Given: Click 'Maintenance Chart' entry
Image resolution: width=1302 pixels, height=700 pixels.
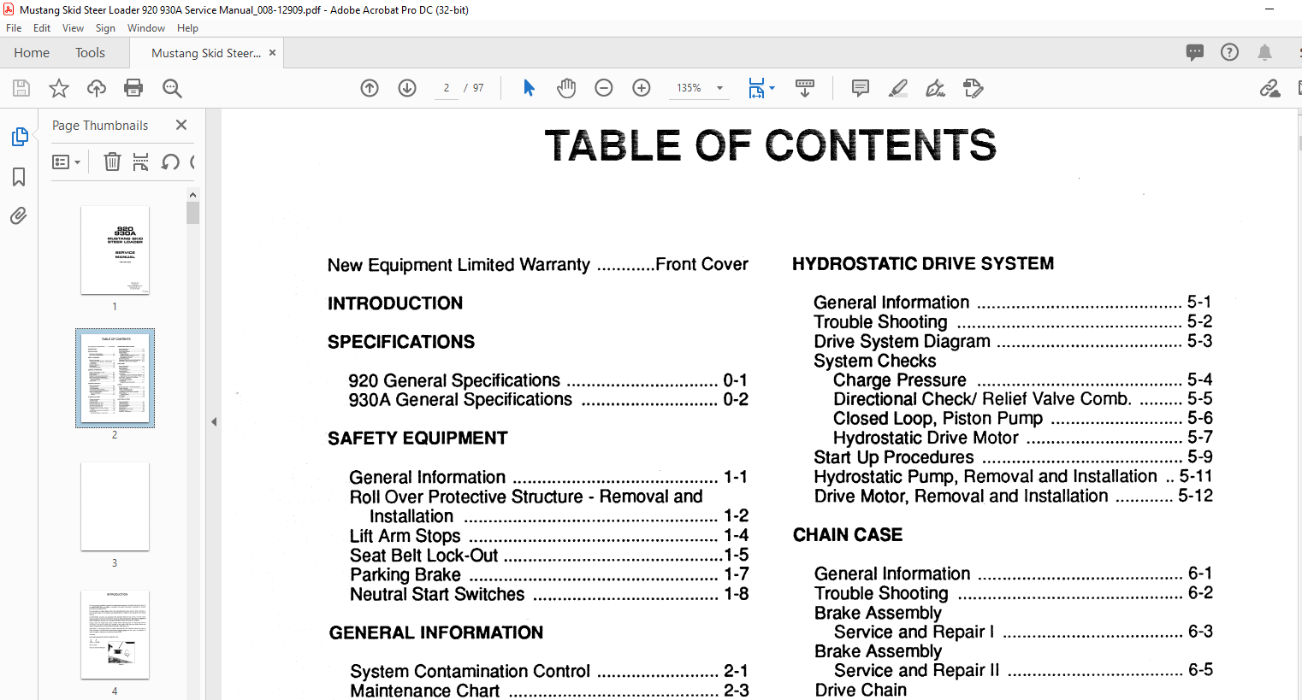Looking at the screenshot, I should tap(549, 691).
